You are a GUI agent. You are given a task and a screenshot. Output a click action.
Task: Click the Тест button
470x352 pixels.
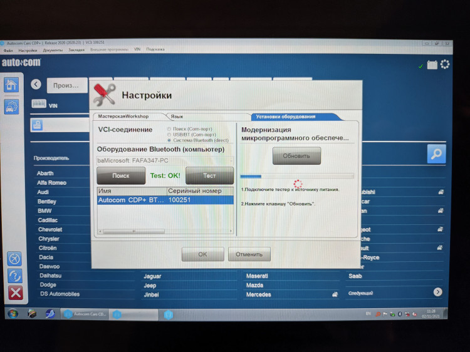coord(209,176)
